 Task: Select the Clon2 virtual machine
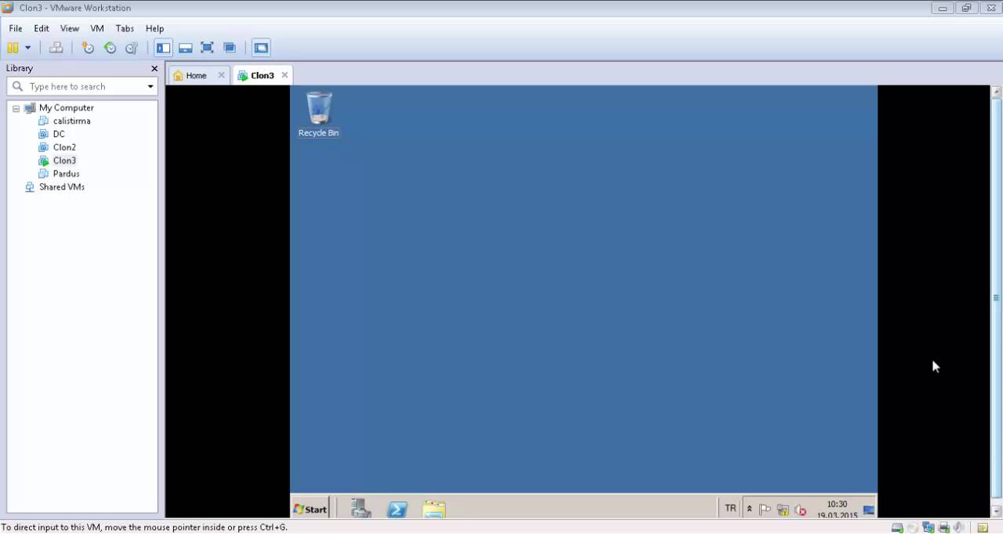(64, 147)
